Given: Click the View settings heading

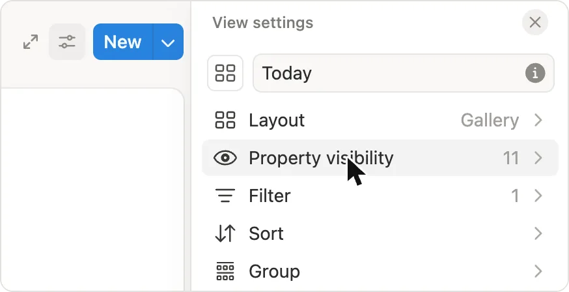Looking at the screenshot, I should 263,23.
